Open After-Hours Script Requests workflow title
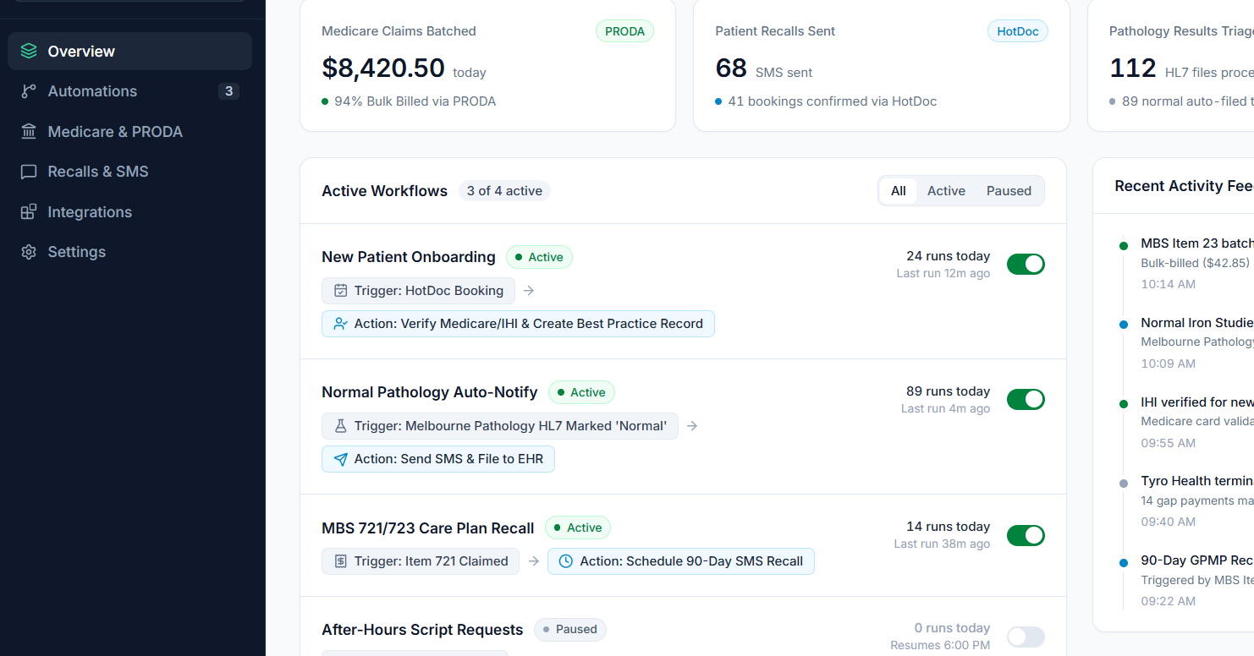Screen dimensions: 1254x656 pos(422,630)
